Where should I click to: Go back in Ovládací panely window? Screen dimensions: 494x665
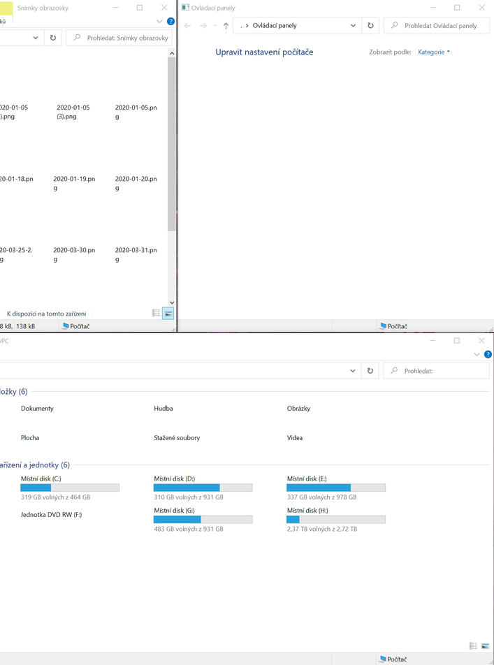[x=187, y=26]
